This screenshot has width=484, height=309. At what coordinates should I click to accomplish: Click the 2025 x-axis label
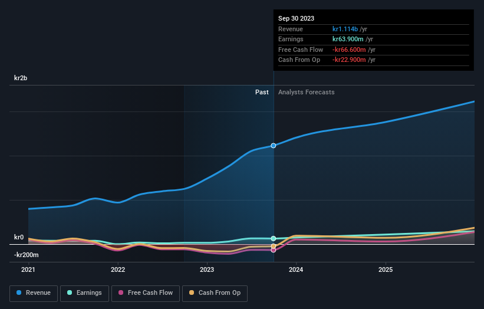386,269
